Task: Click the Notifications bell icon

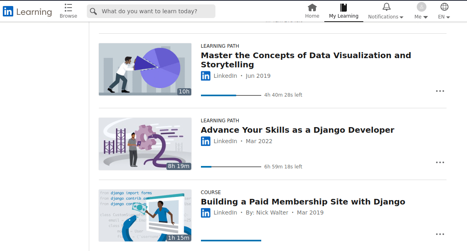Action: (386, 7)
